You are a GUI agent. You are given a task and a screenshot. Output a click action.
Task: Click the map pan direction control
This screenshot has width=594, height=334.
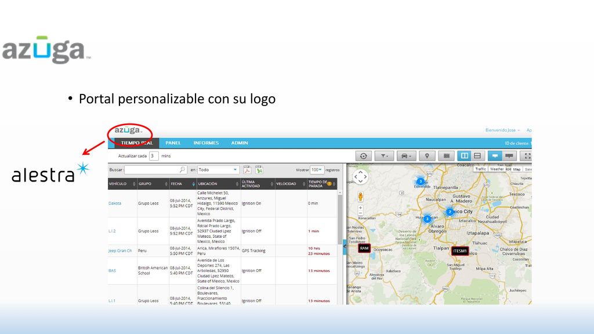(360, 177)
